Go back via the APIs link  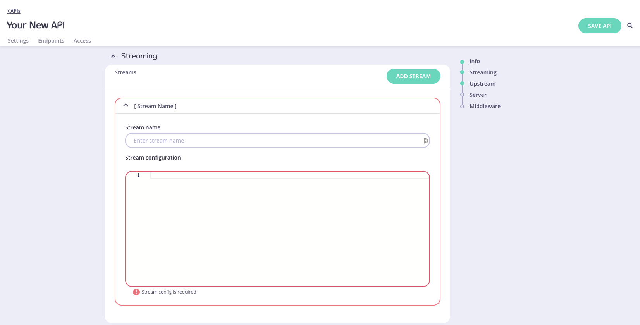point(14,11)
